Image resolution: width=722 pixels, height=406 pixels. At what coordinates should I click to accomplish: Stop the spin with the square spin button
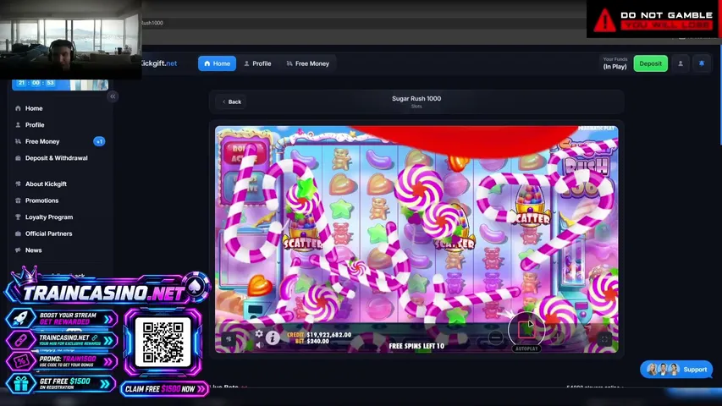click(526, 328)
